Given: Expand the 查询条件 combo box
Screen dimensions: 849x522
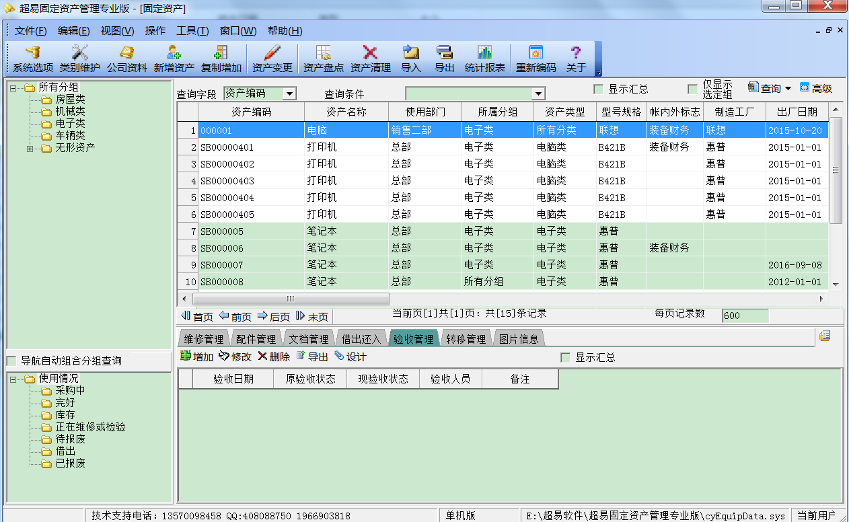Looking at the screenshot, I should pos(538,94).
